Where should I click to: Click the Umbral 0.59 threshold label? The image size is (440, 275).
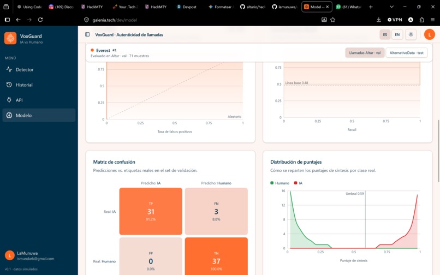(x=354, y=194)
